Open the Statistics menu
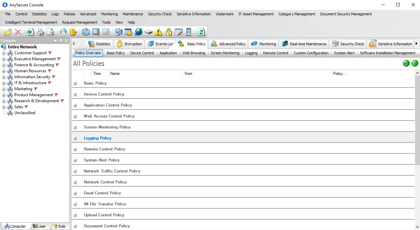This screenshot has height=230, width=420. [x=39, y=14]
